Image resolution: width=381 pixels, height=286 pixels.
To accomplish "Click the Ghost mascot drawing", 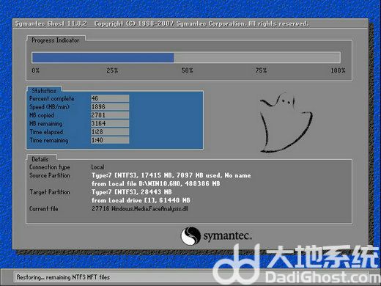I will coord(286,122).
